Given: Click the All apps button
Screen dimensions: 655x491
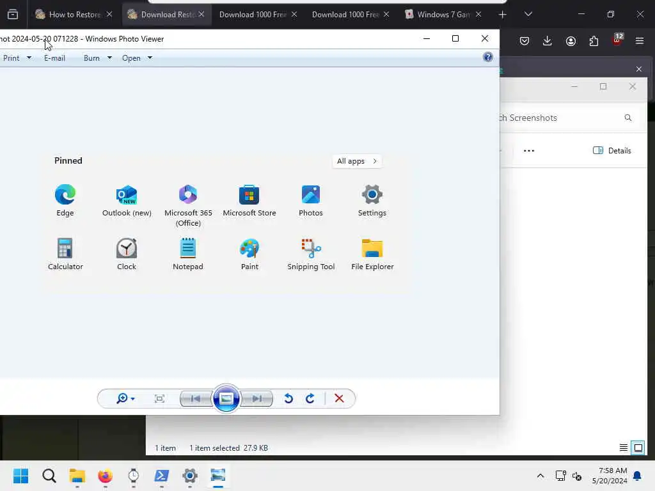Looking at the screenshot, I should click(x=357, y=161).
